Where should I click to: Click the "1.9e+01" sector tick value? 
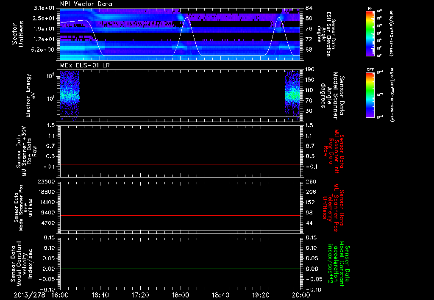pos(44,29)
